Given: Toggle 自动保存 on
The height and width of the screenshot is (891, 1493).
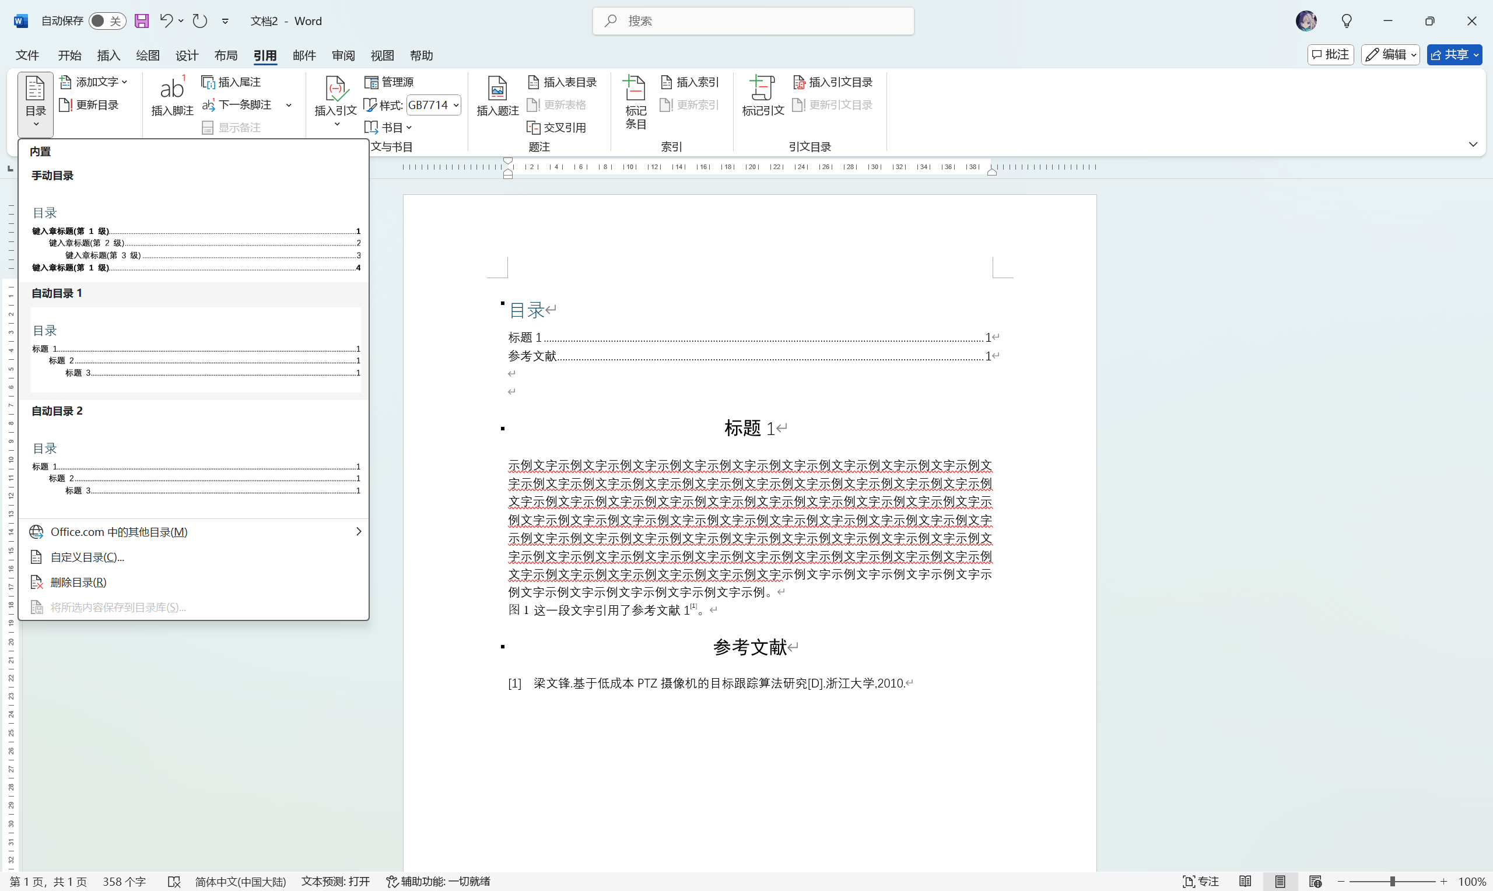Looking at the screenshot, I should 106,20.
